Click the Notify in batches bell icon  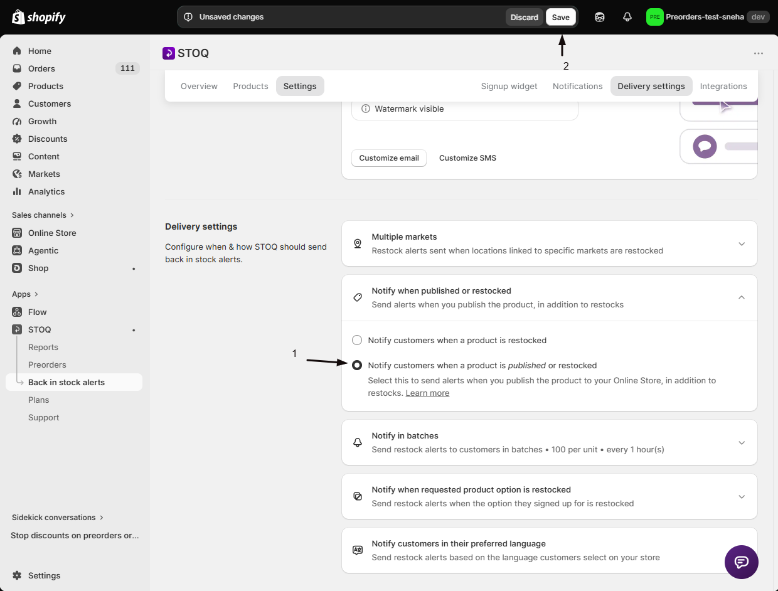click(358, 442)
